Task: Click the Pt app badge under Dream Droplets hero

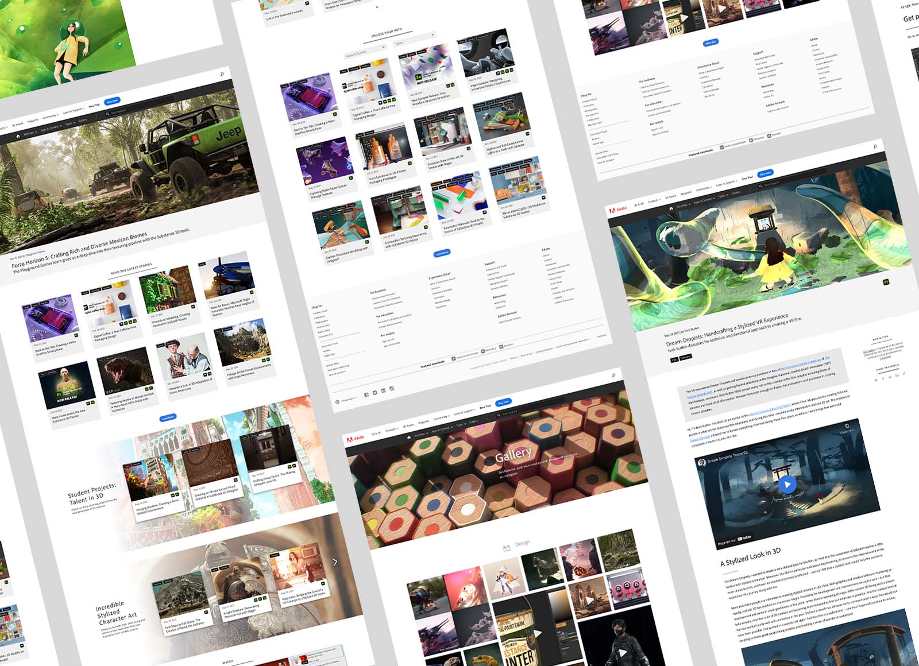Action: tap(885, 282)
